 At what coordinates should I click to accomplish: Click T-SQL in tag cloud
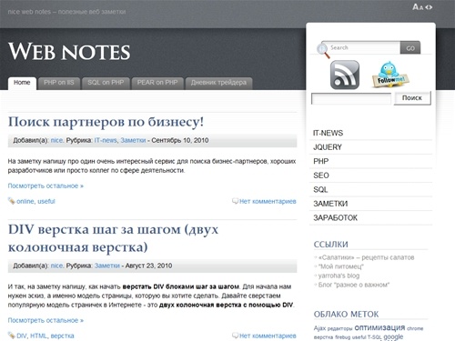point(374,337)
